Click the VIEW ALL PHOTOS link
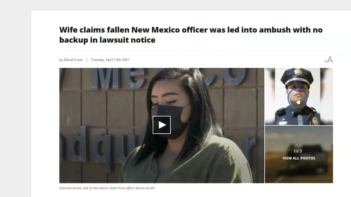 [299, 158]
